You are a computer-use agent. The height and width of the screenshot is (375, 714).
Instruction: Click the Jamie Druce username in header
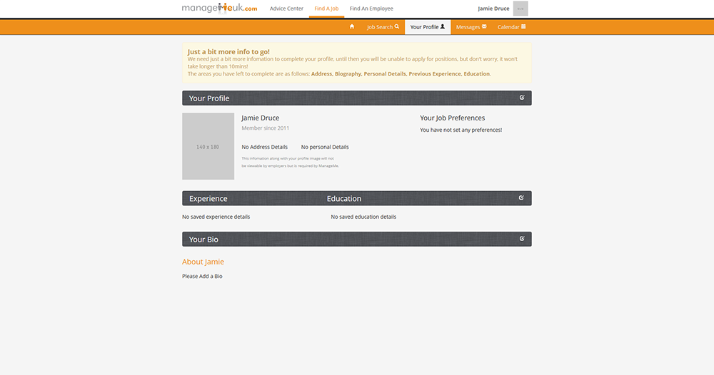click(493, 9)
